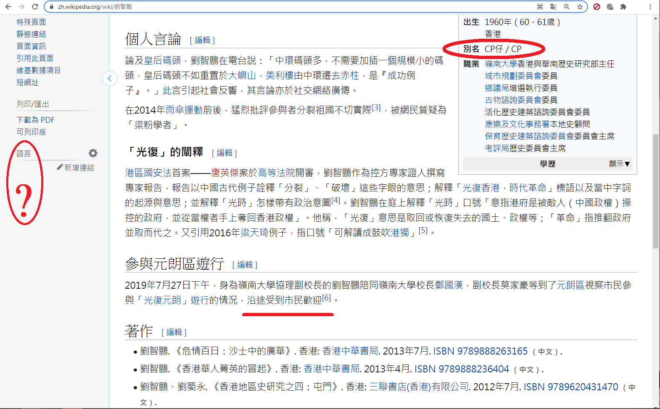Click citation footnote [4]
The image size is (660, 409).
click(336, 201)
